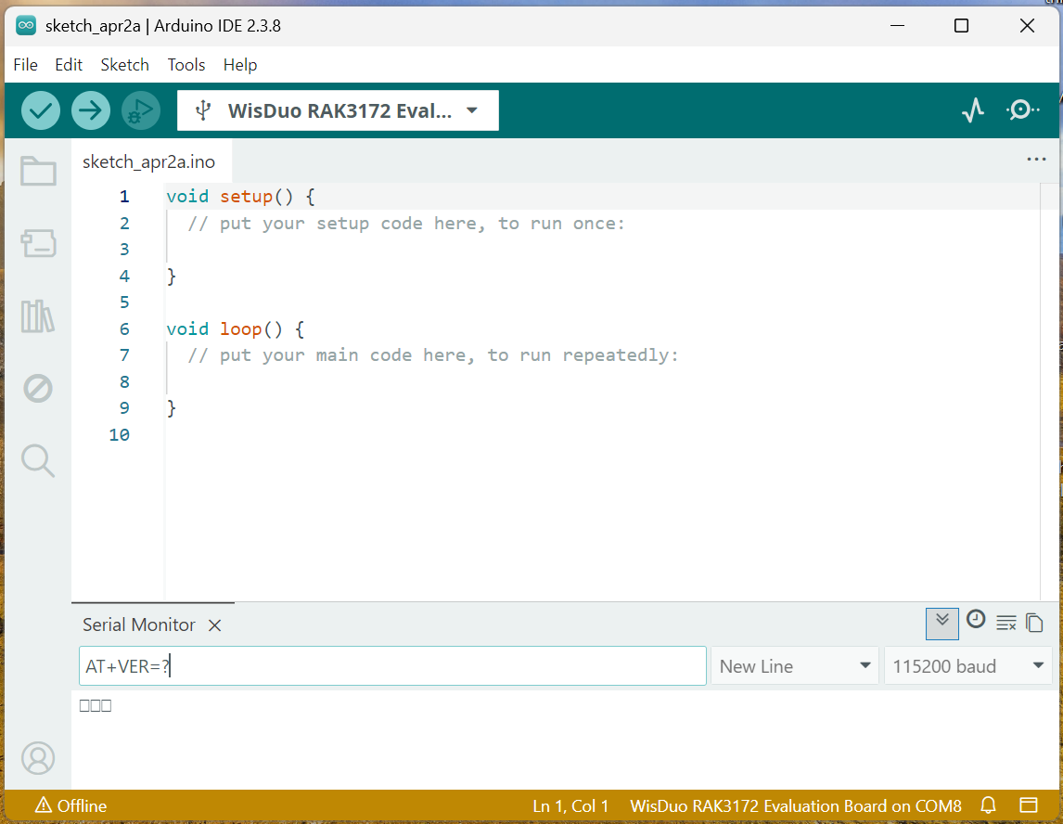Toggle the bottom panel in status bar

click(x=1029, y=805)
